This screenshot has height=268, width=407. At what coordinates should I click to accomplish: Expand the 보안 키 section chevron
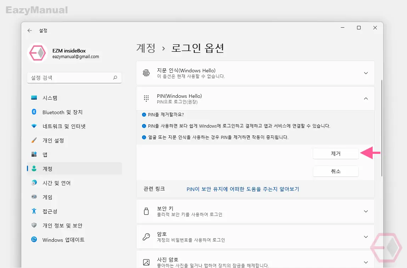[x=366, y=211]
